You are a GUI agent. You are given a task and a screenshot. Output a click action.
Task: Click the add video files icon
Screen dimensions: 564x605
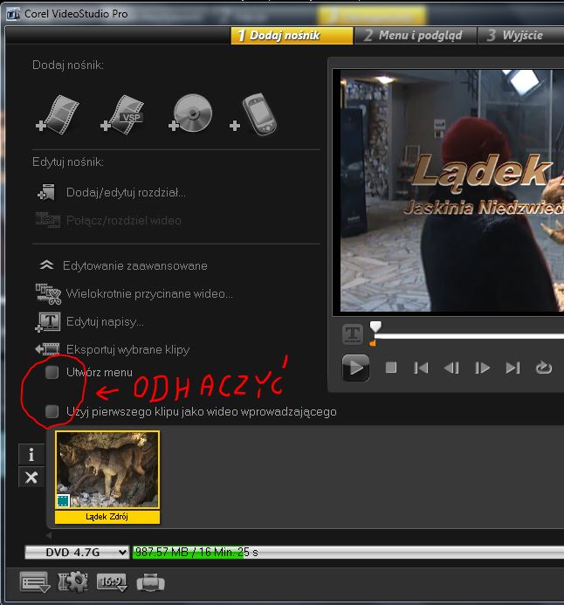coord(58,113)
